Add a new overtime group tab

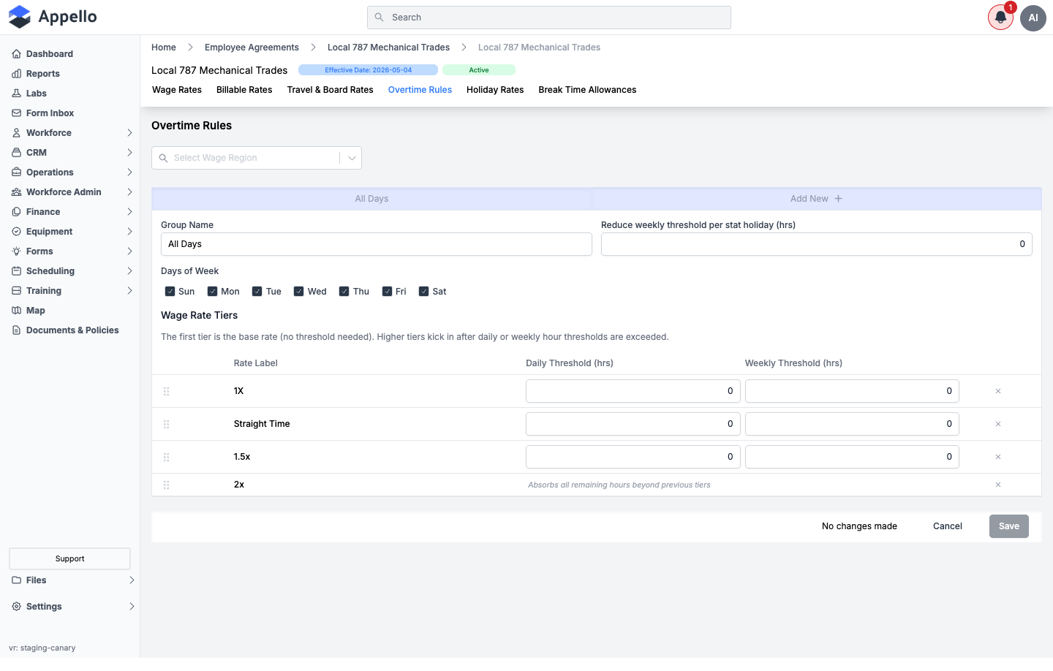coord(816,199)
